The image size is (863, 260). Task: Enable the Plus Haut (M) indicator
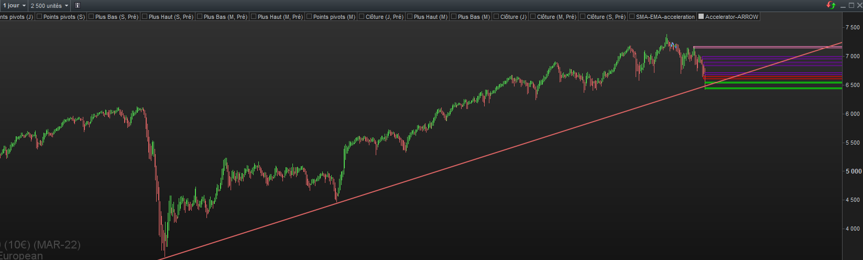pos(410,17)
